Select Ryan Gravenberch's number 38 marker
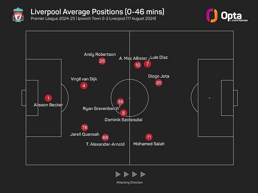Viewport: 258px width, 193px height. 120,102
